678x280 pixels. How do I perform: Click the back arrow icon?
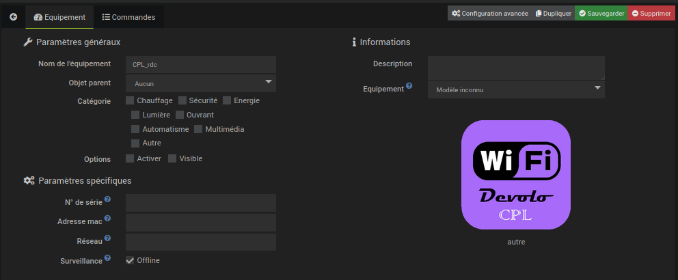(13, 17)
